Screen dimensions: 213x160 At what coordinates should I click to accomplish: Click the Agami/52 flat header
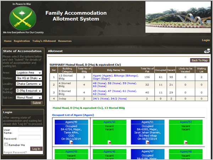[186, 122]
